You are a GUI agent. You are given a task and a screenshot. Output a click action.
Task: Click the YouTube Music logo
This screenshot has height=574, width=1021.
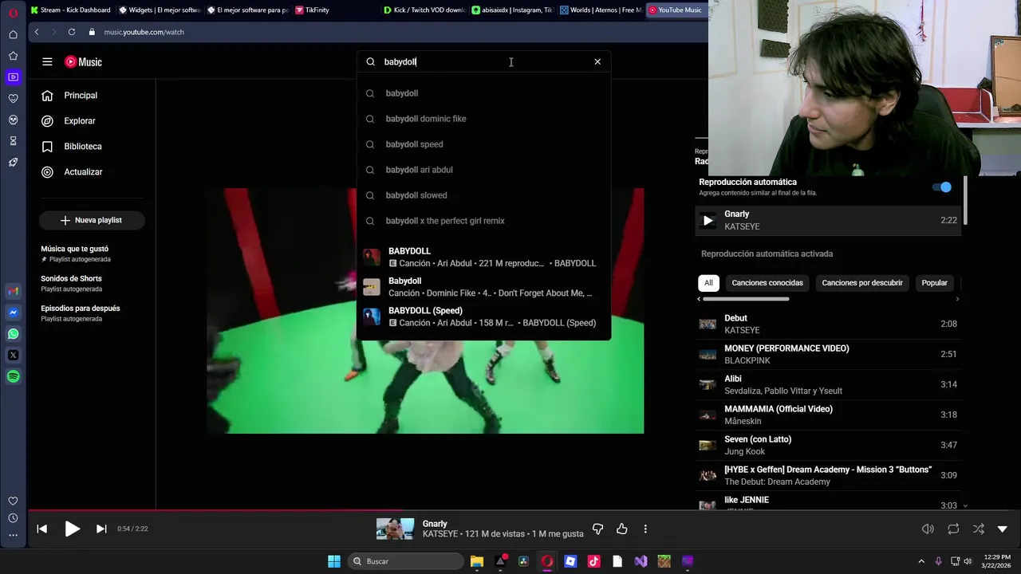tap(83, 61)
